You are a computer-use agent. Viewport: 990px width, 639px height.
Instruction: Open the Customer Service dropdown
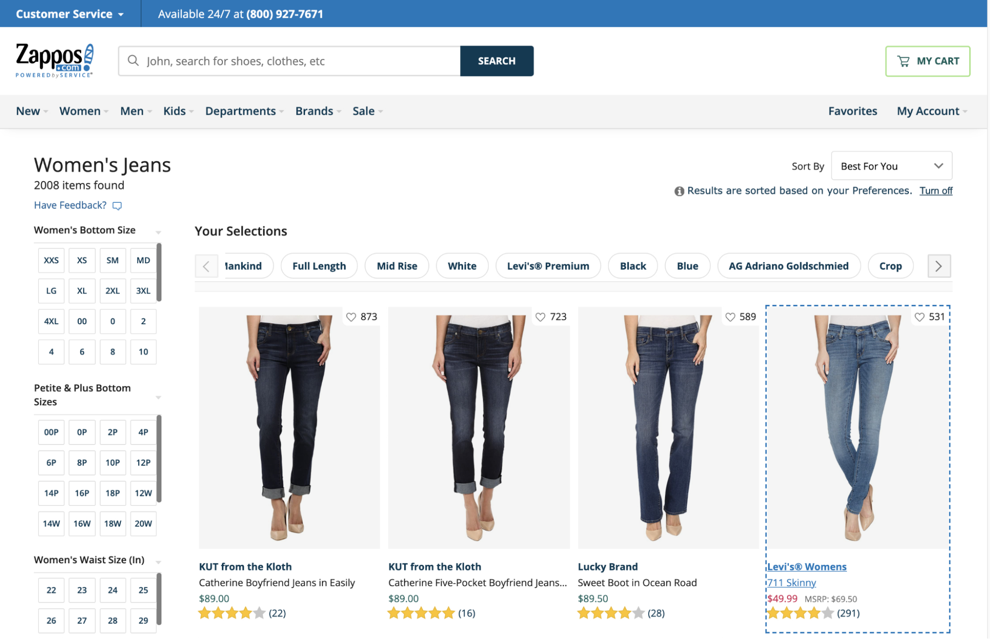(x=70, y=14)
